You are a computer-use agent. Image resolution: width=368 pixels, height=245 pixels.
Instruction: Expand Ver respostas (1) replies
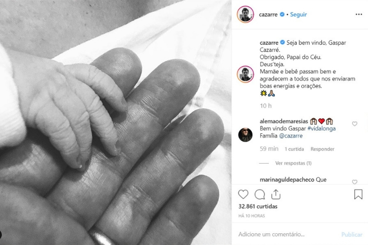click(293, 163)
